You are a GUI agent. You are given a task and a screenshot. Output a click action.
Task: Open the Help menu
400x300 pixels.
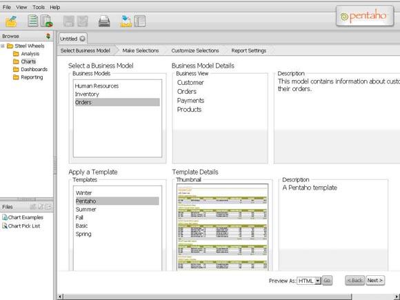point(55,8)
